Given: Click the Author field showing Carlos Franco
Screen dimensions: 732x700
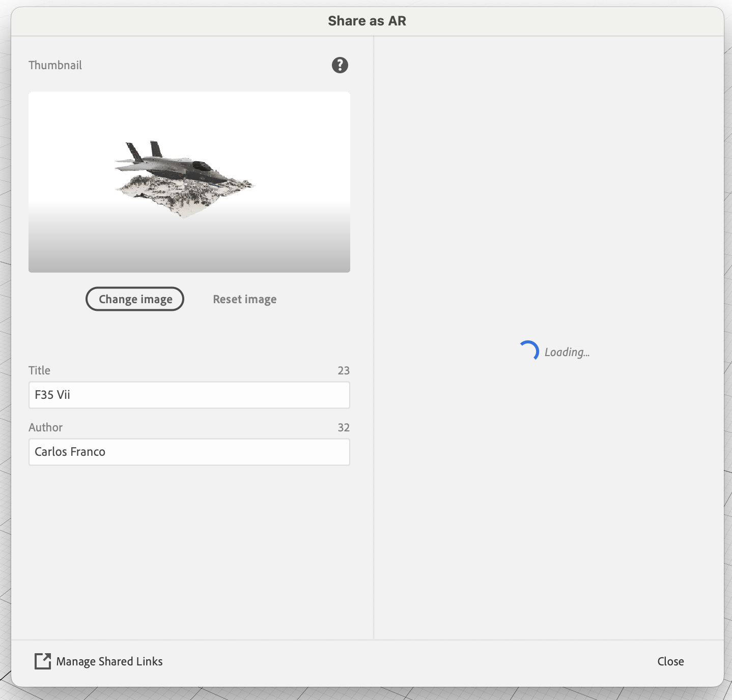Looking at the screenshot, I should 189,452.
